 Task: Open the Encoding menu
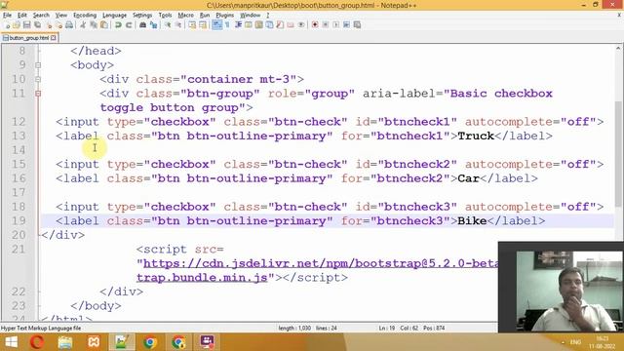point(85,16)
